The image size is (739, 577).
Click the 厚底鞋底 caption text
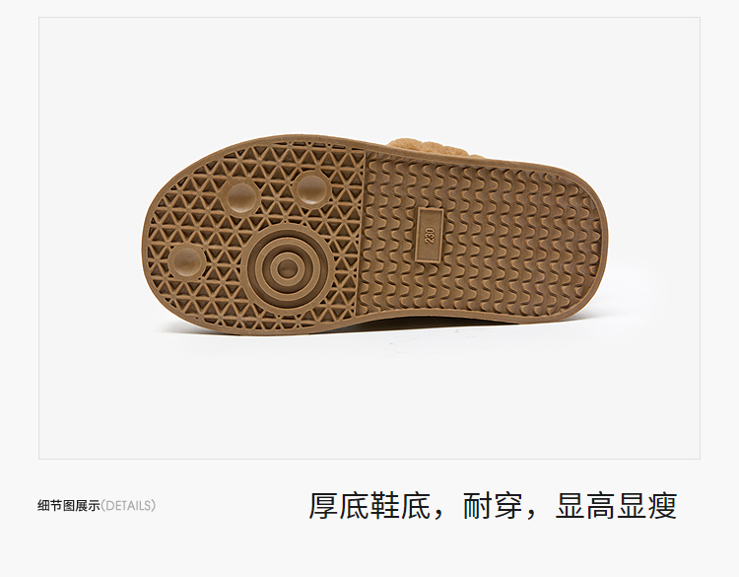click(369, 506)
